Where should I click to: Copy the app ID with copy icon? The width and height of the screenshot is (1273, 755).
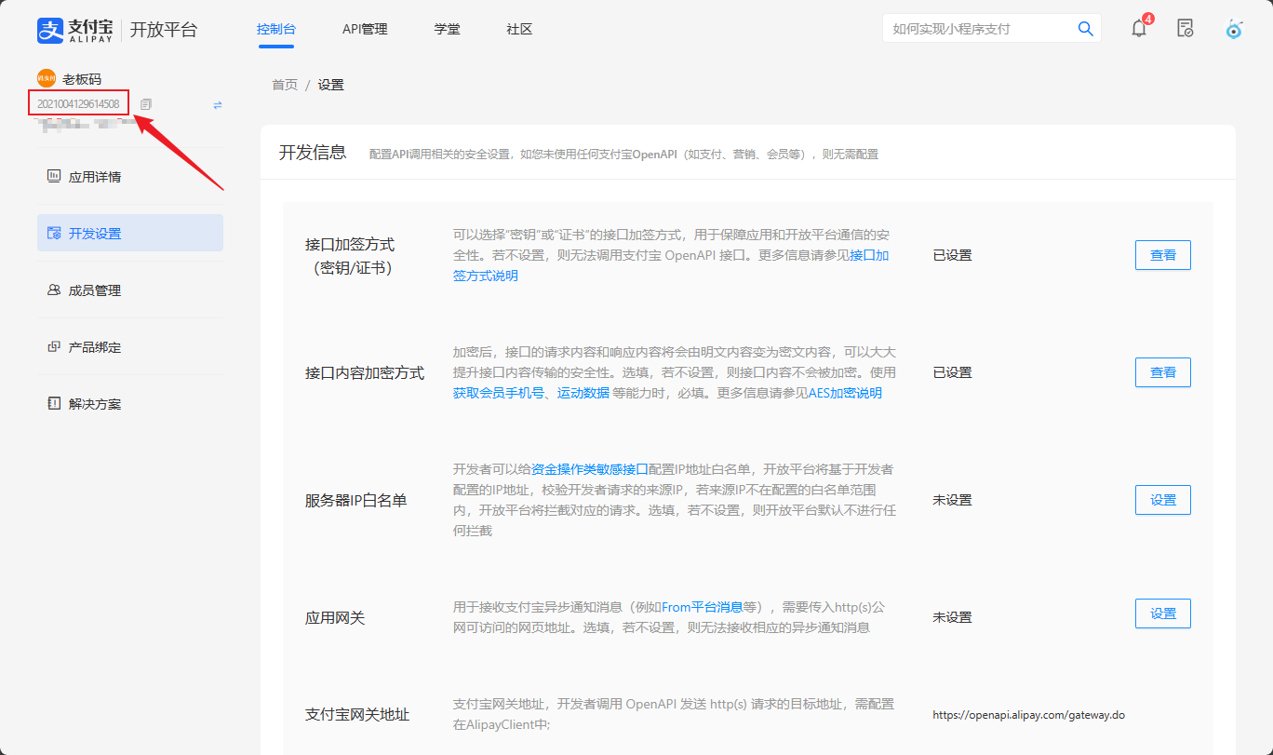point(146,104)
